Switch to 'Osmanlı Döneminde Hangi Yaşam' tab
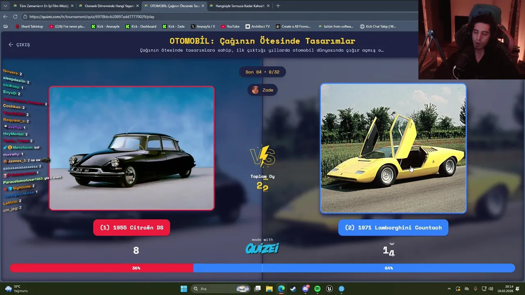 click(108, 6)
